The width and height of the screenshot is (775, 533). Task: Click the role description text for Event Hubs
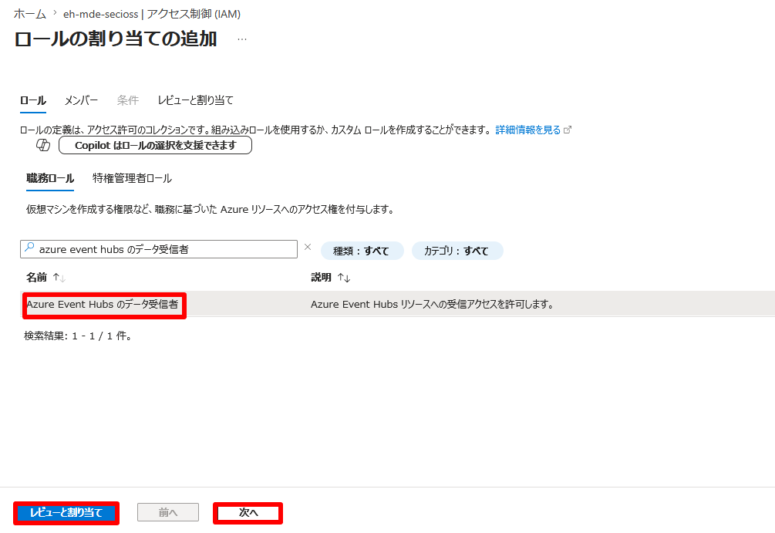click(432, 304)
